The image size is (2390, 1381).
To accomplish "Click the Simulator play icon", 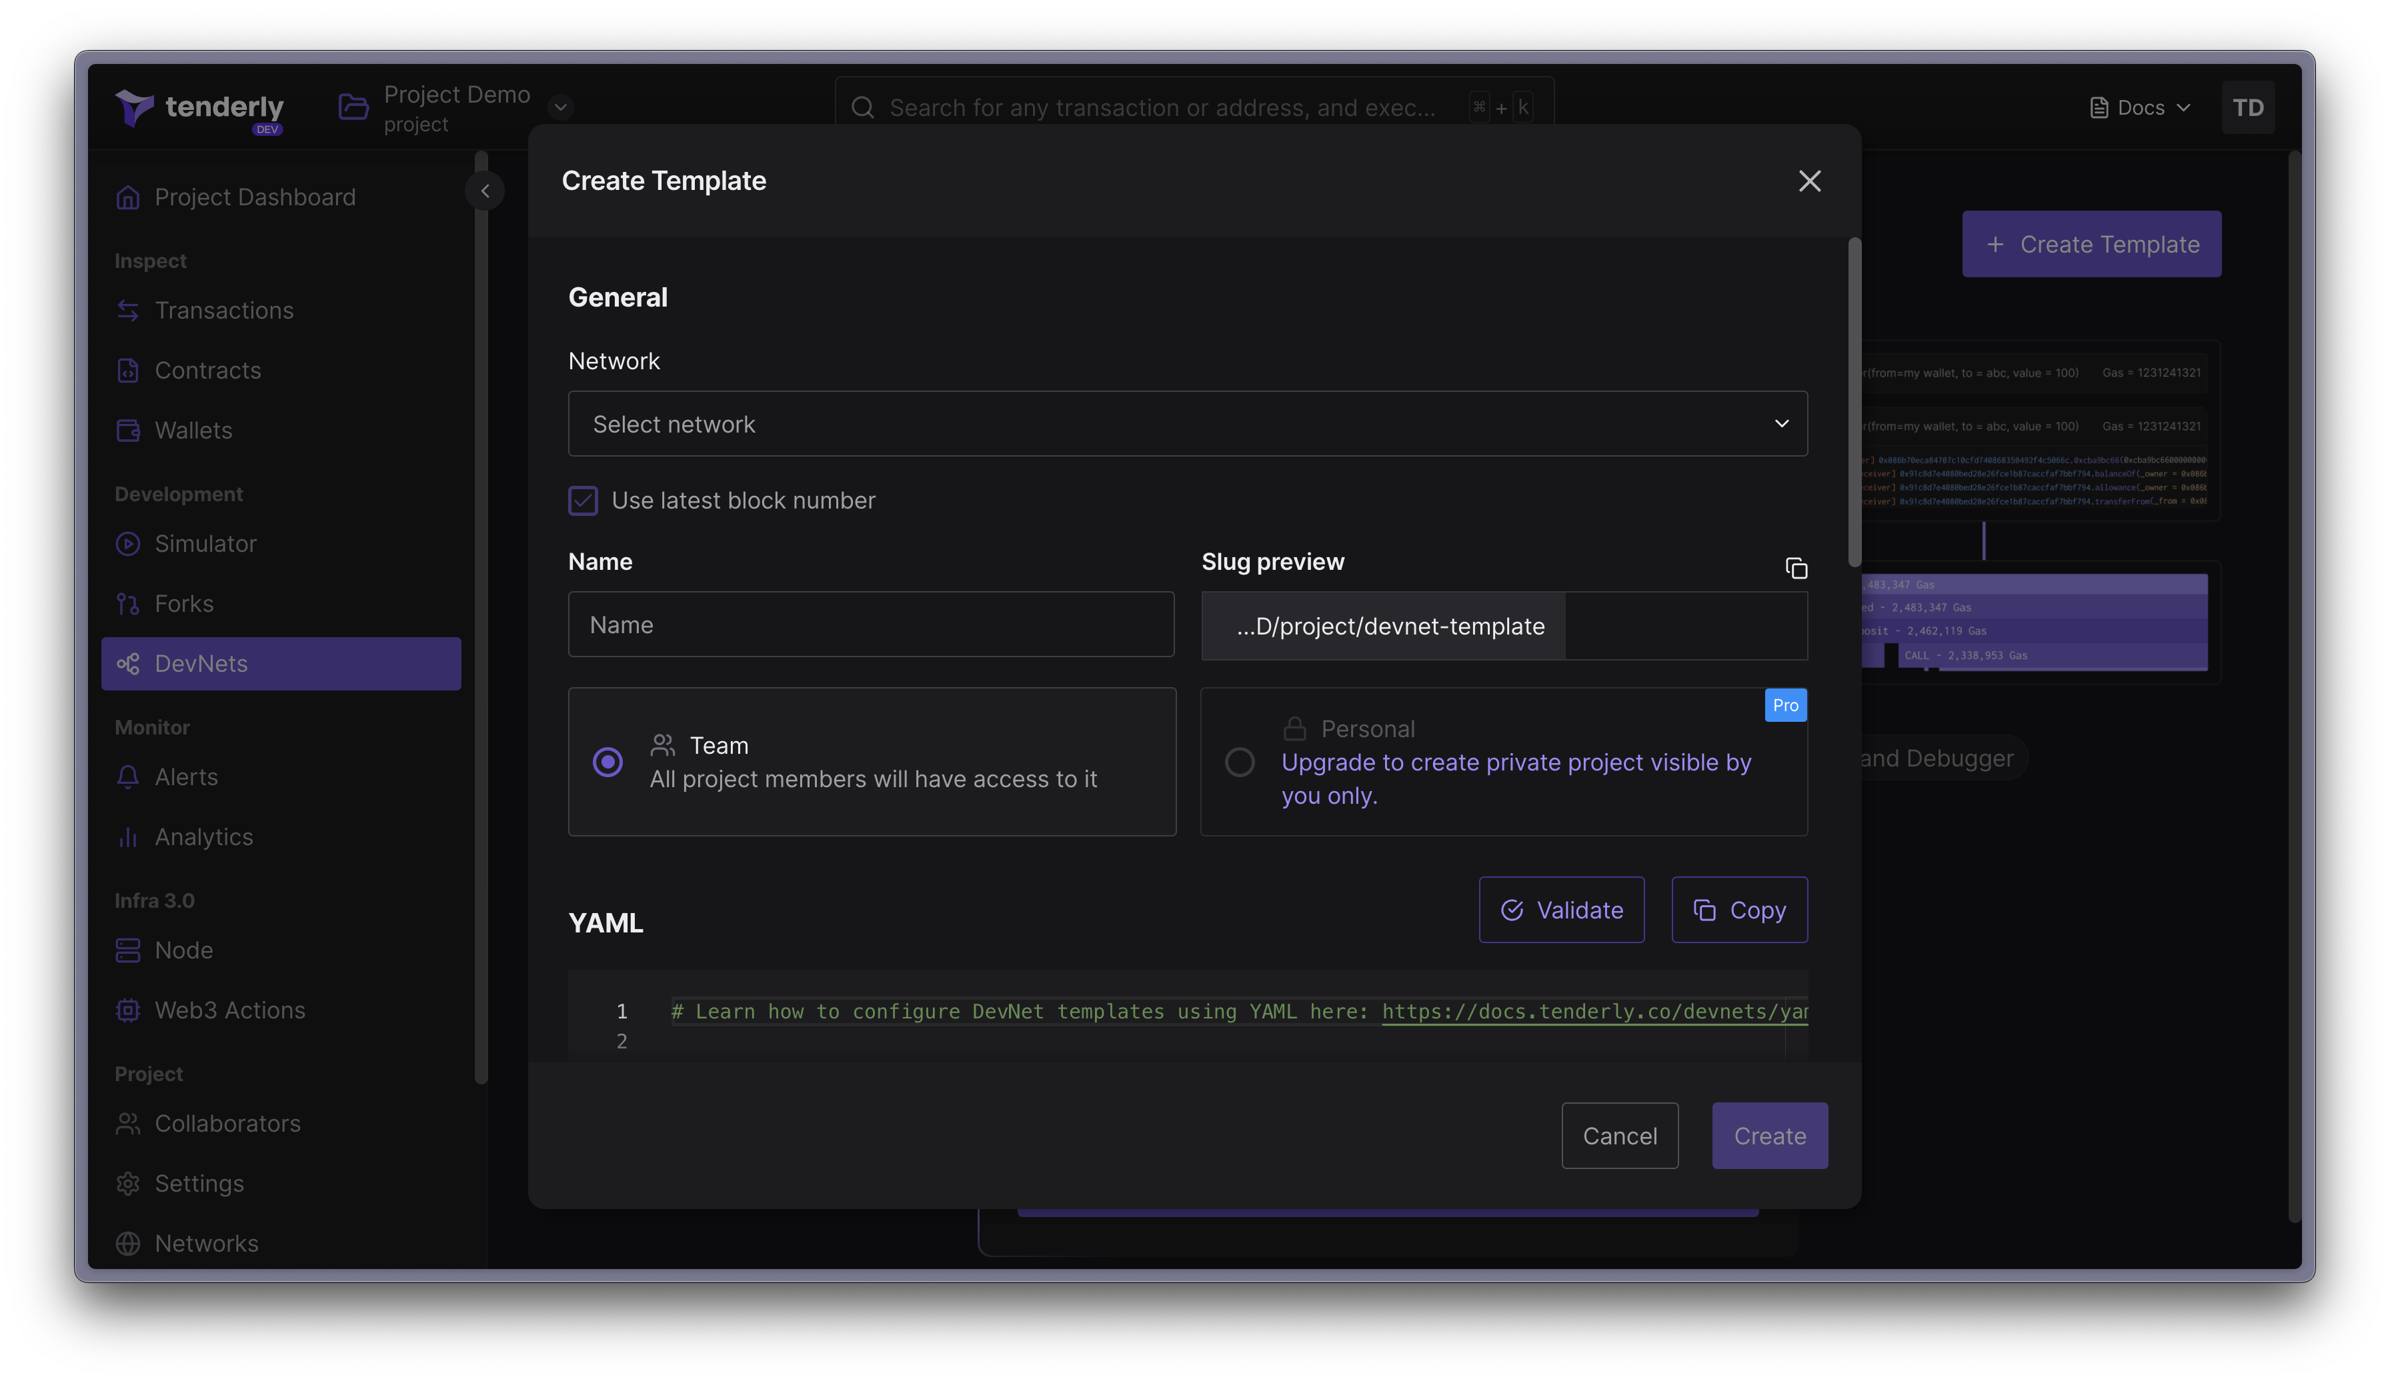I will coord(128,544).
